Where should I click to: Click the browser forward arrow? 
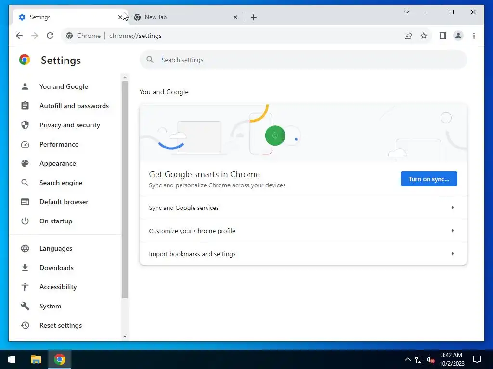pyautogui.click(x=35, y=36)
